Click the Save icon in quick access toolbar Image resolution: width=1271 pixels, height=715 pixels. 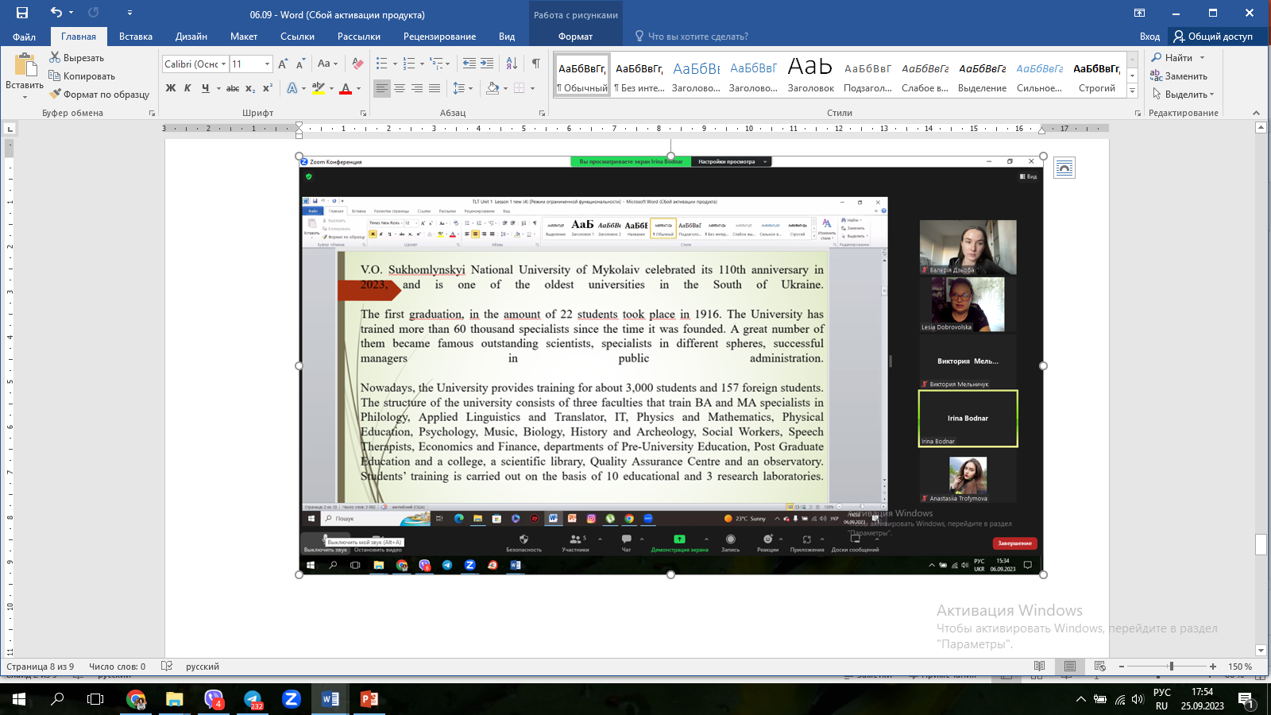tap(22, 13)
